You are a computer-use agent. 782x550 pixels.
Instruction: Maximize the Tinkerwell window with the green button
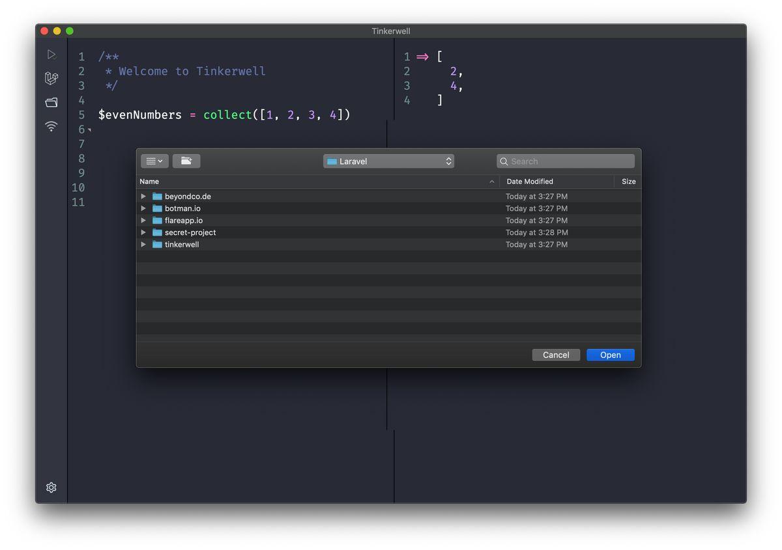click(x=70, y=31)
